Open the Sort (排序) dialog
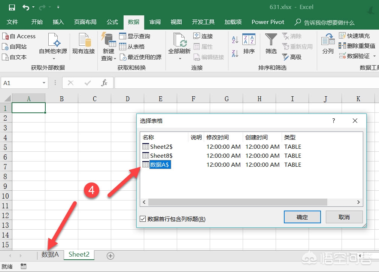The height and width of the screenshot is (272, 379). [249, 44]
